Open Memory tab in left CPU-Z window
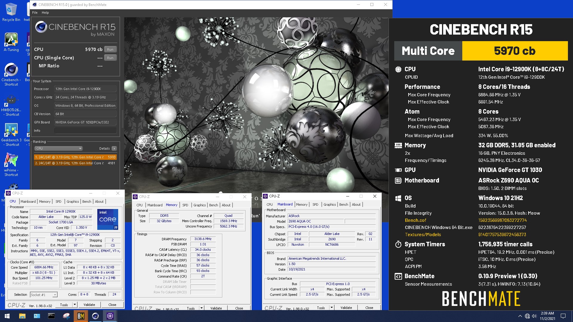The width and height of the screenshot is (573, 322). (x=45, y=202)
